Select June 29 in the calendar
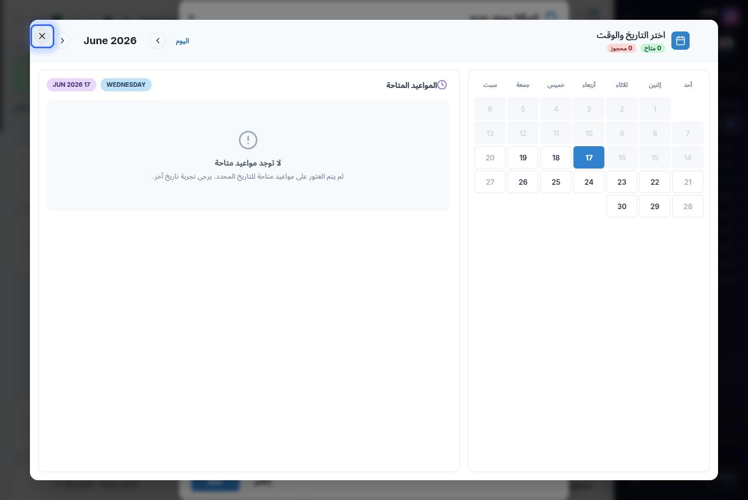Image resolution: width=748 pixels, height=500 pixels. pos(655,206)
